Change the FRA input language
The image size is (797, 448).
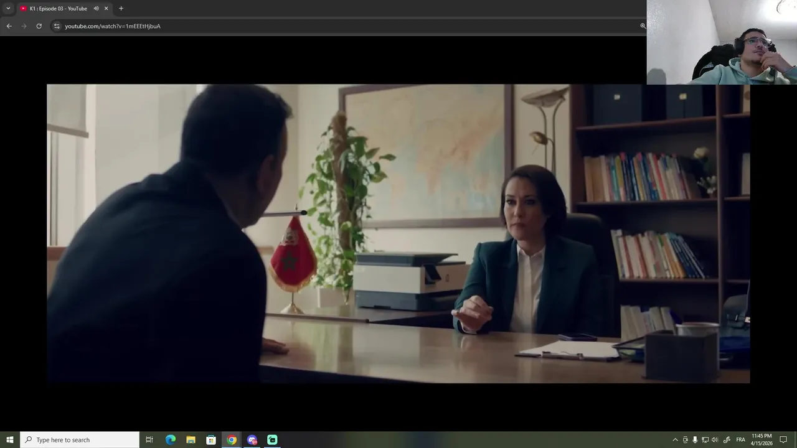[740, 440]
